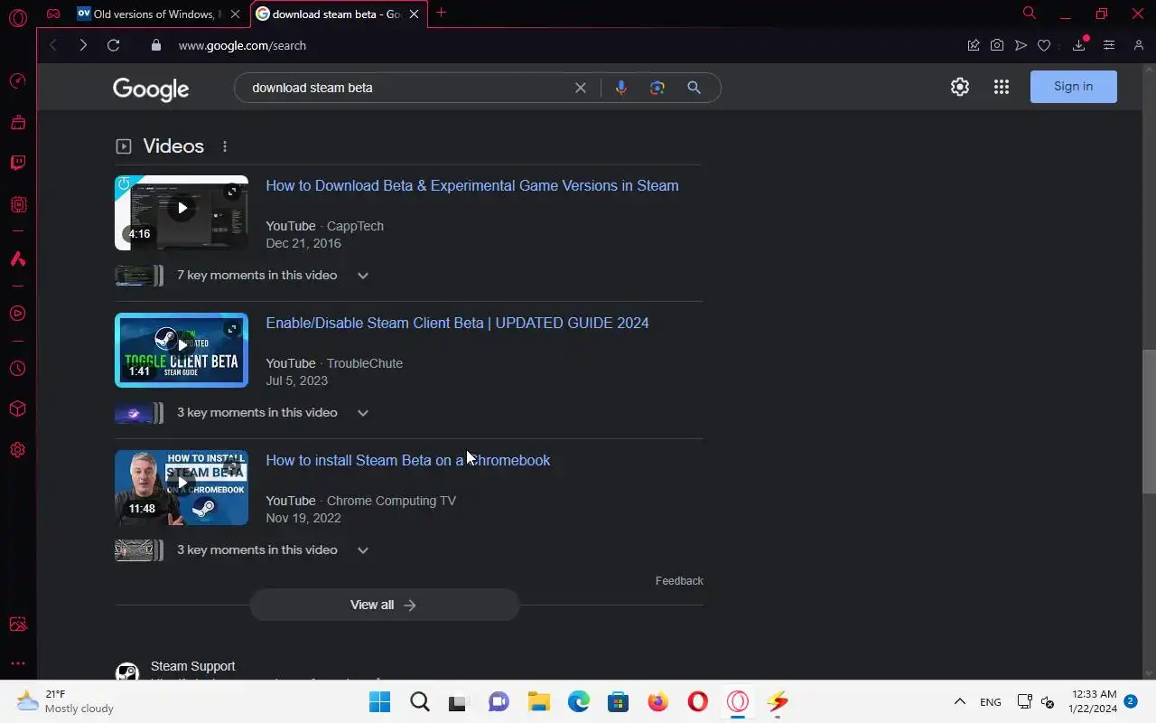Screen dimensions: 1156x723
Task: Click the Google search input field
Action: pyautogui.click(x=406, y=88)
